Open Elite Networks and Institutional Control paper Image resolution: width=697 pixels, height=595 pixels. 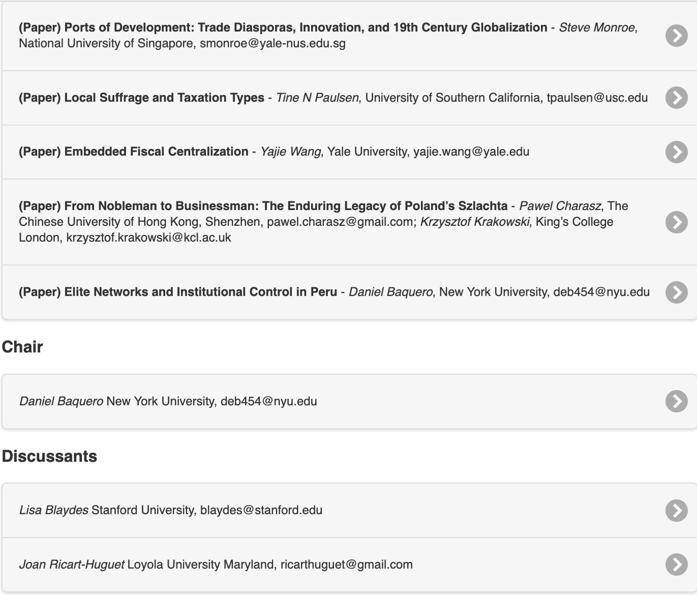tap(178, 292)
